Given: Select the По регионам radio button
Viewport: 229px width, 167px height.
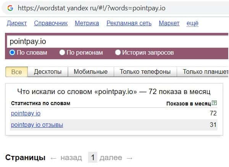Looking at the screenshot, I should [x=62, y=52].
